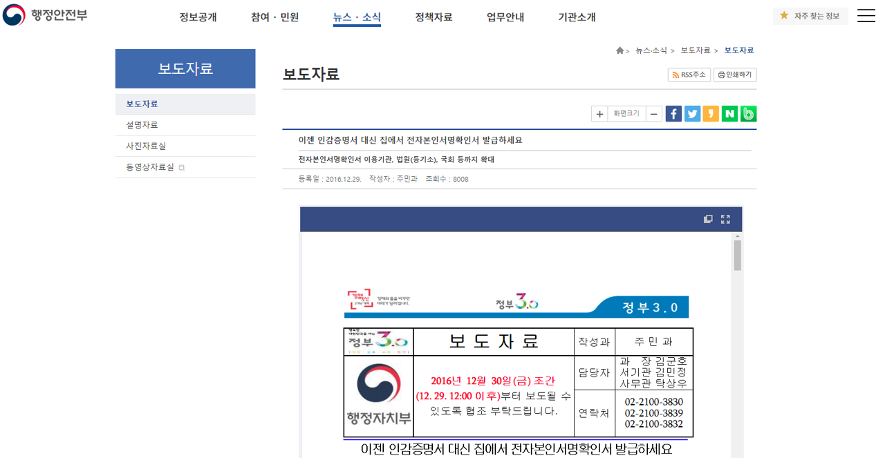Increase 화면크기 with the plus control
The width and height of the screenshot is (885, 458).
[599, 113]
